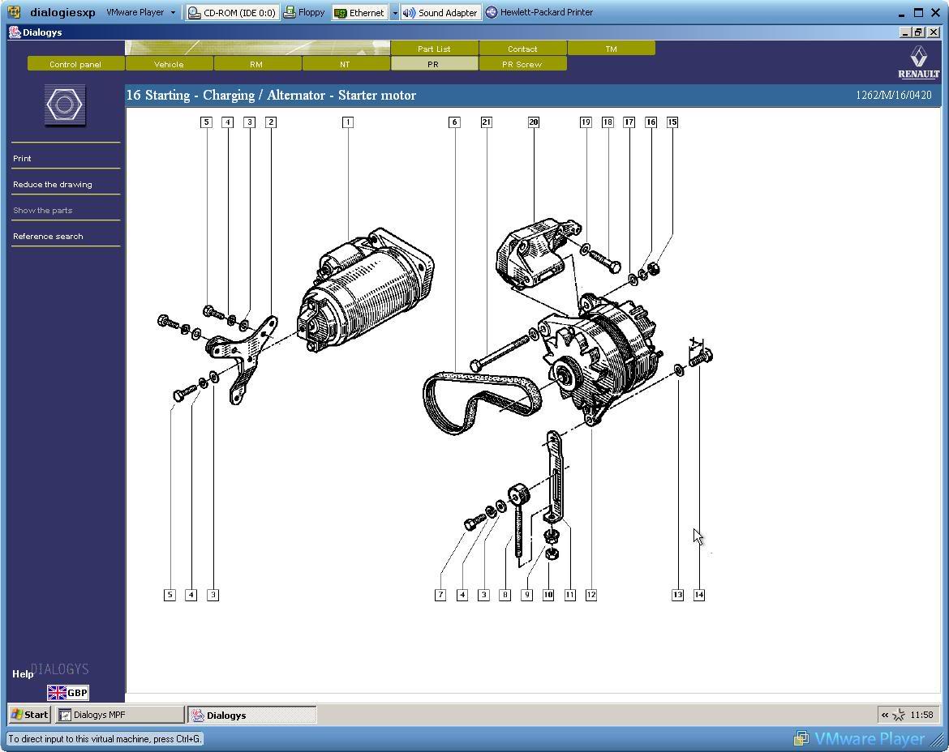Click the starter motor drawing
The width and height of the screenshot is (949, 752).
pyautogui.click(x=366, y=290)
